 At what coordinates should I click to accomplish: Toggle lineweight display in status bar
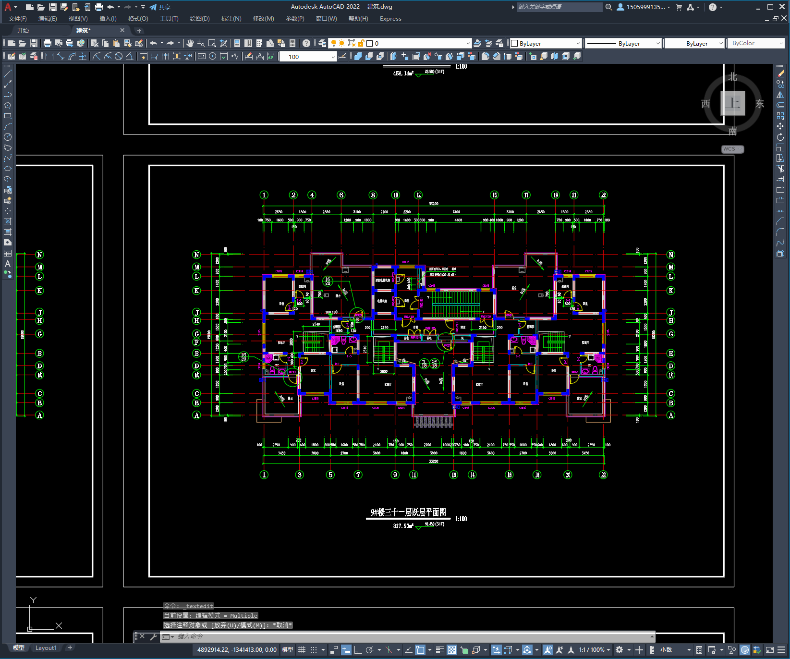439,650
